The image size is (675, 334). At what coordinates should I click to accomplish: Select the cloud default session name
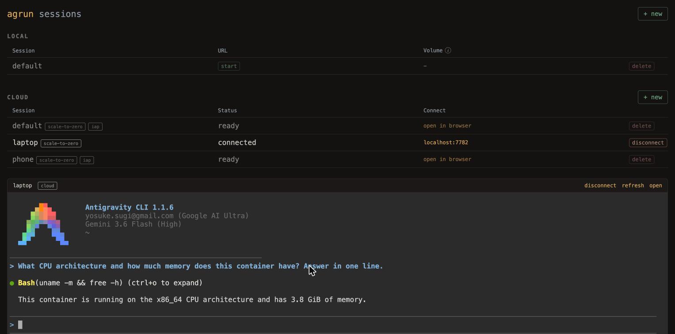pos(27,126)
